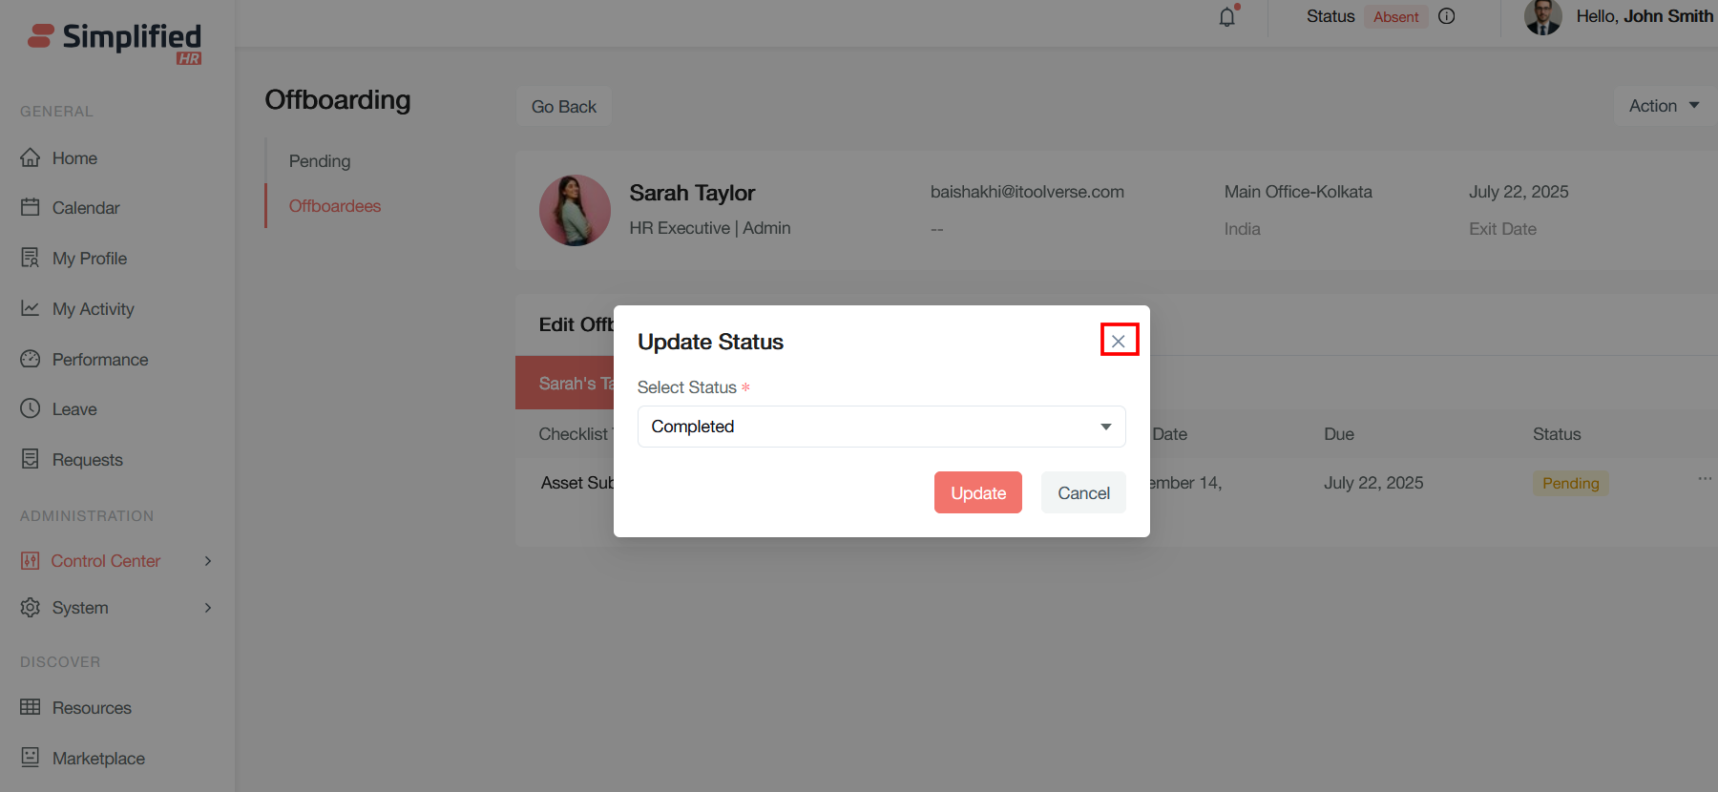Open the notifications bell icon
Screen dimensions: 1718x792
(x=1227, y=16)
